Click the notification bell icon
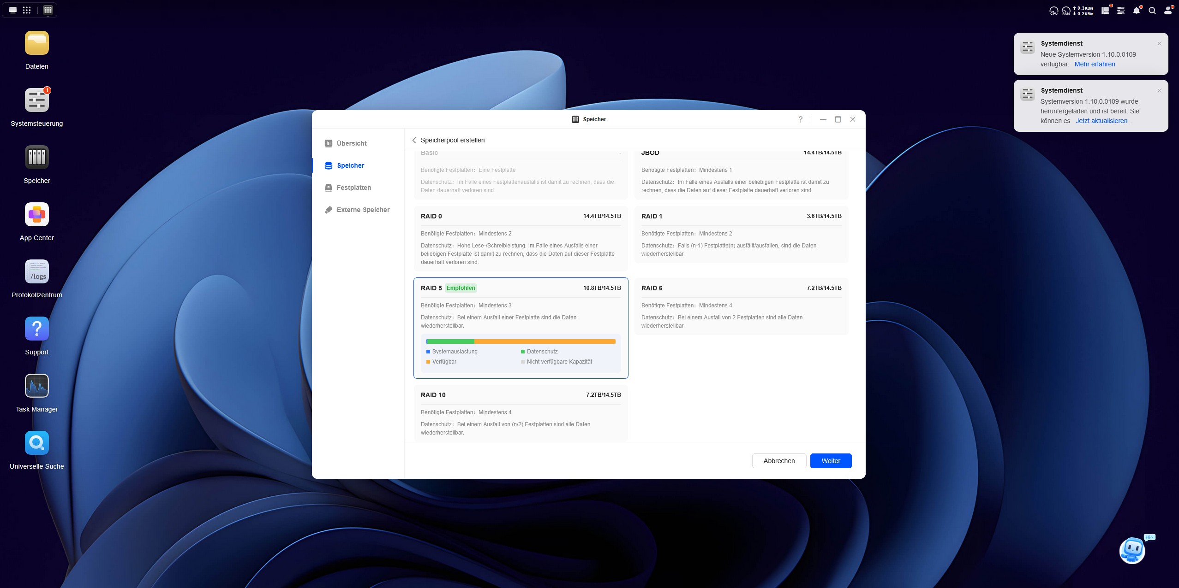The height and width of the screenshot is (588, 1179). (x=1136, y=11)
